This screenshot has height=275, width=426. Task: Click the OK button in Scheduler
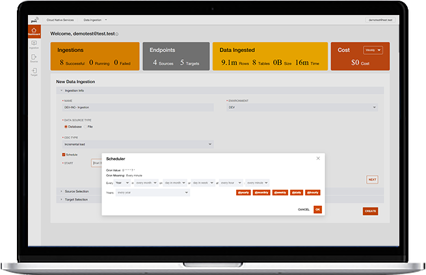coord(317,209)
